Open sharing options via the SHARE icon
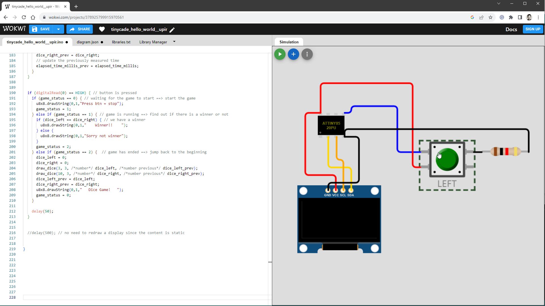The height and width of the screenshot is (306, 545). coord(79,29)
